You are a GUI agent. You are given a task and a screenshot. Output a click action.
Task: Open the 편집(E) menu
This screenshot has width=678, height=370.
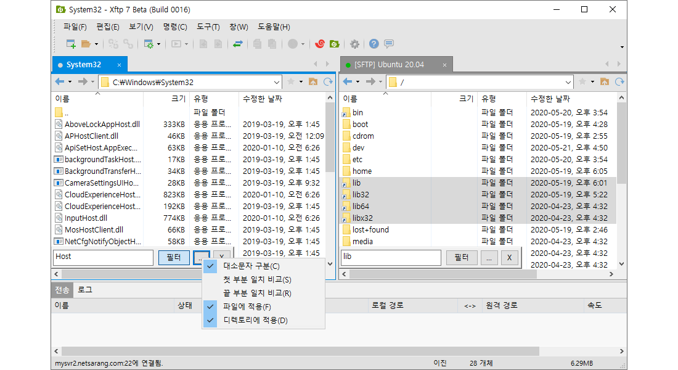pos(108,27)
